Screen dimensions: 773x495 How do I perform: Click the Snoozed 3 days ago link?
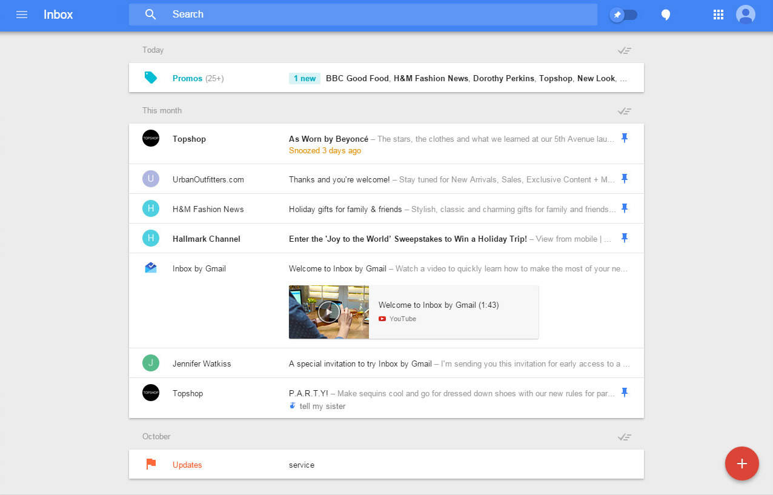325,150
